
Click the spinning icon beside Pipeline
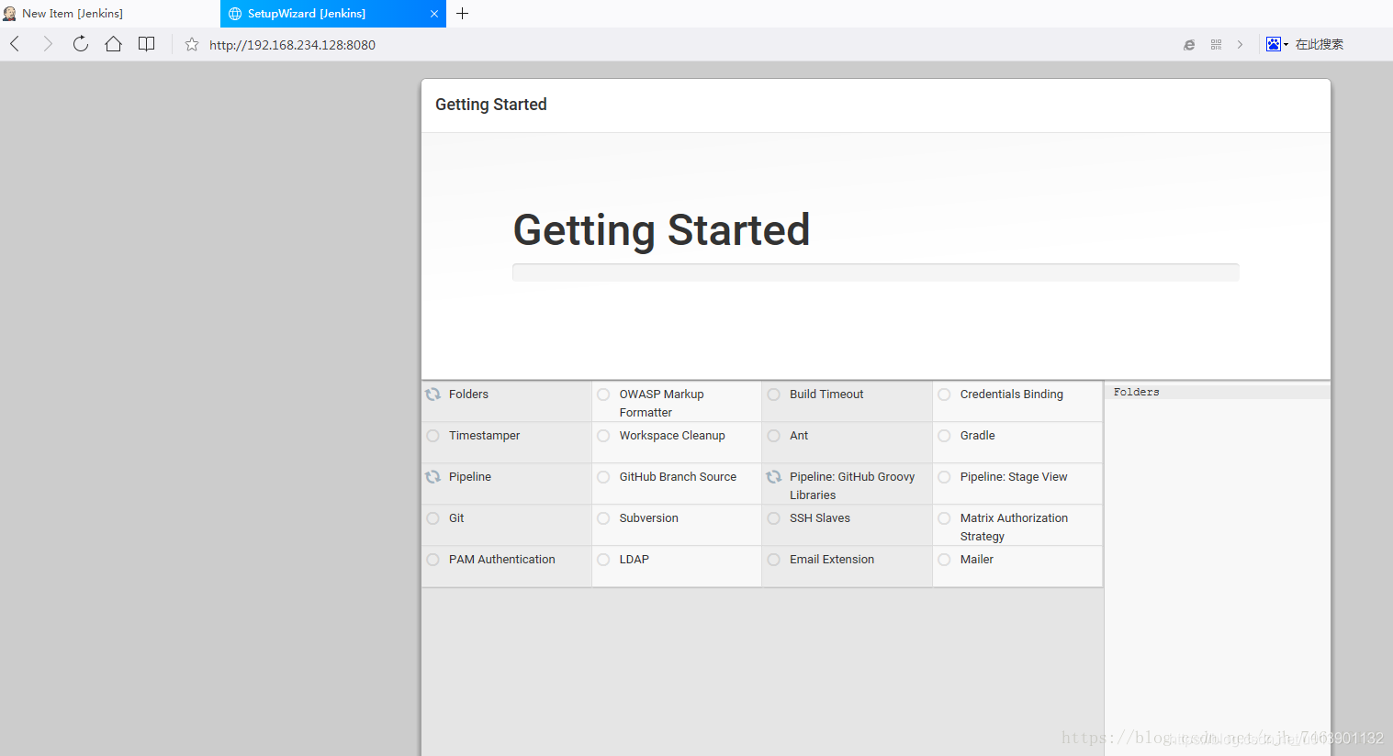[433, 477]
